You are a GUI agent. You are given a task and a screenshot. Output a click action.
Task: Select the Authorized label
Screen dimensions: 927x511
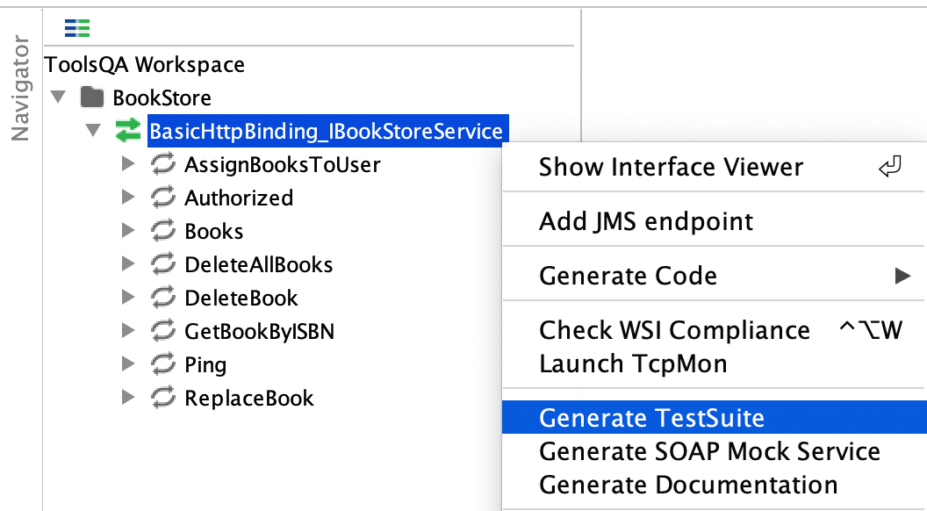[239, 198]
